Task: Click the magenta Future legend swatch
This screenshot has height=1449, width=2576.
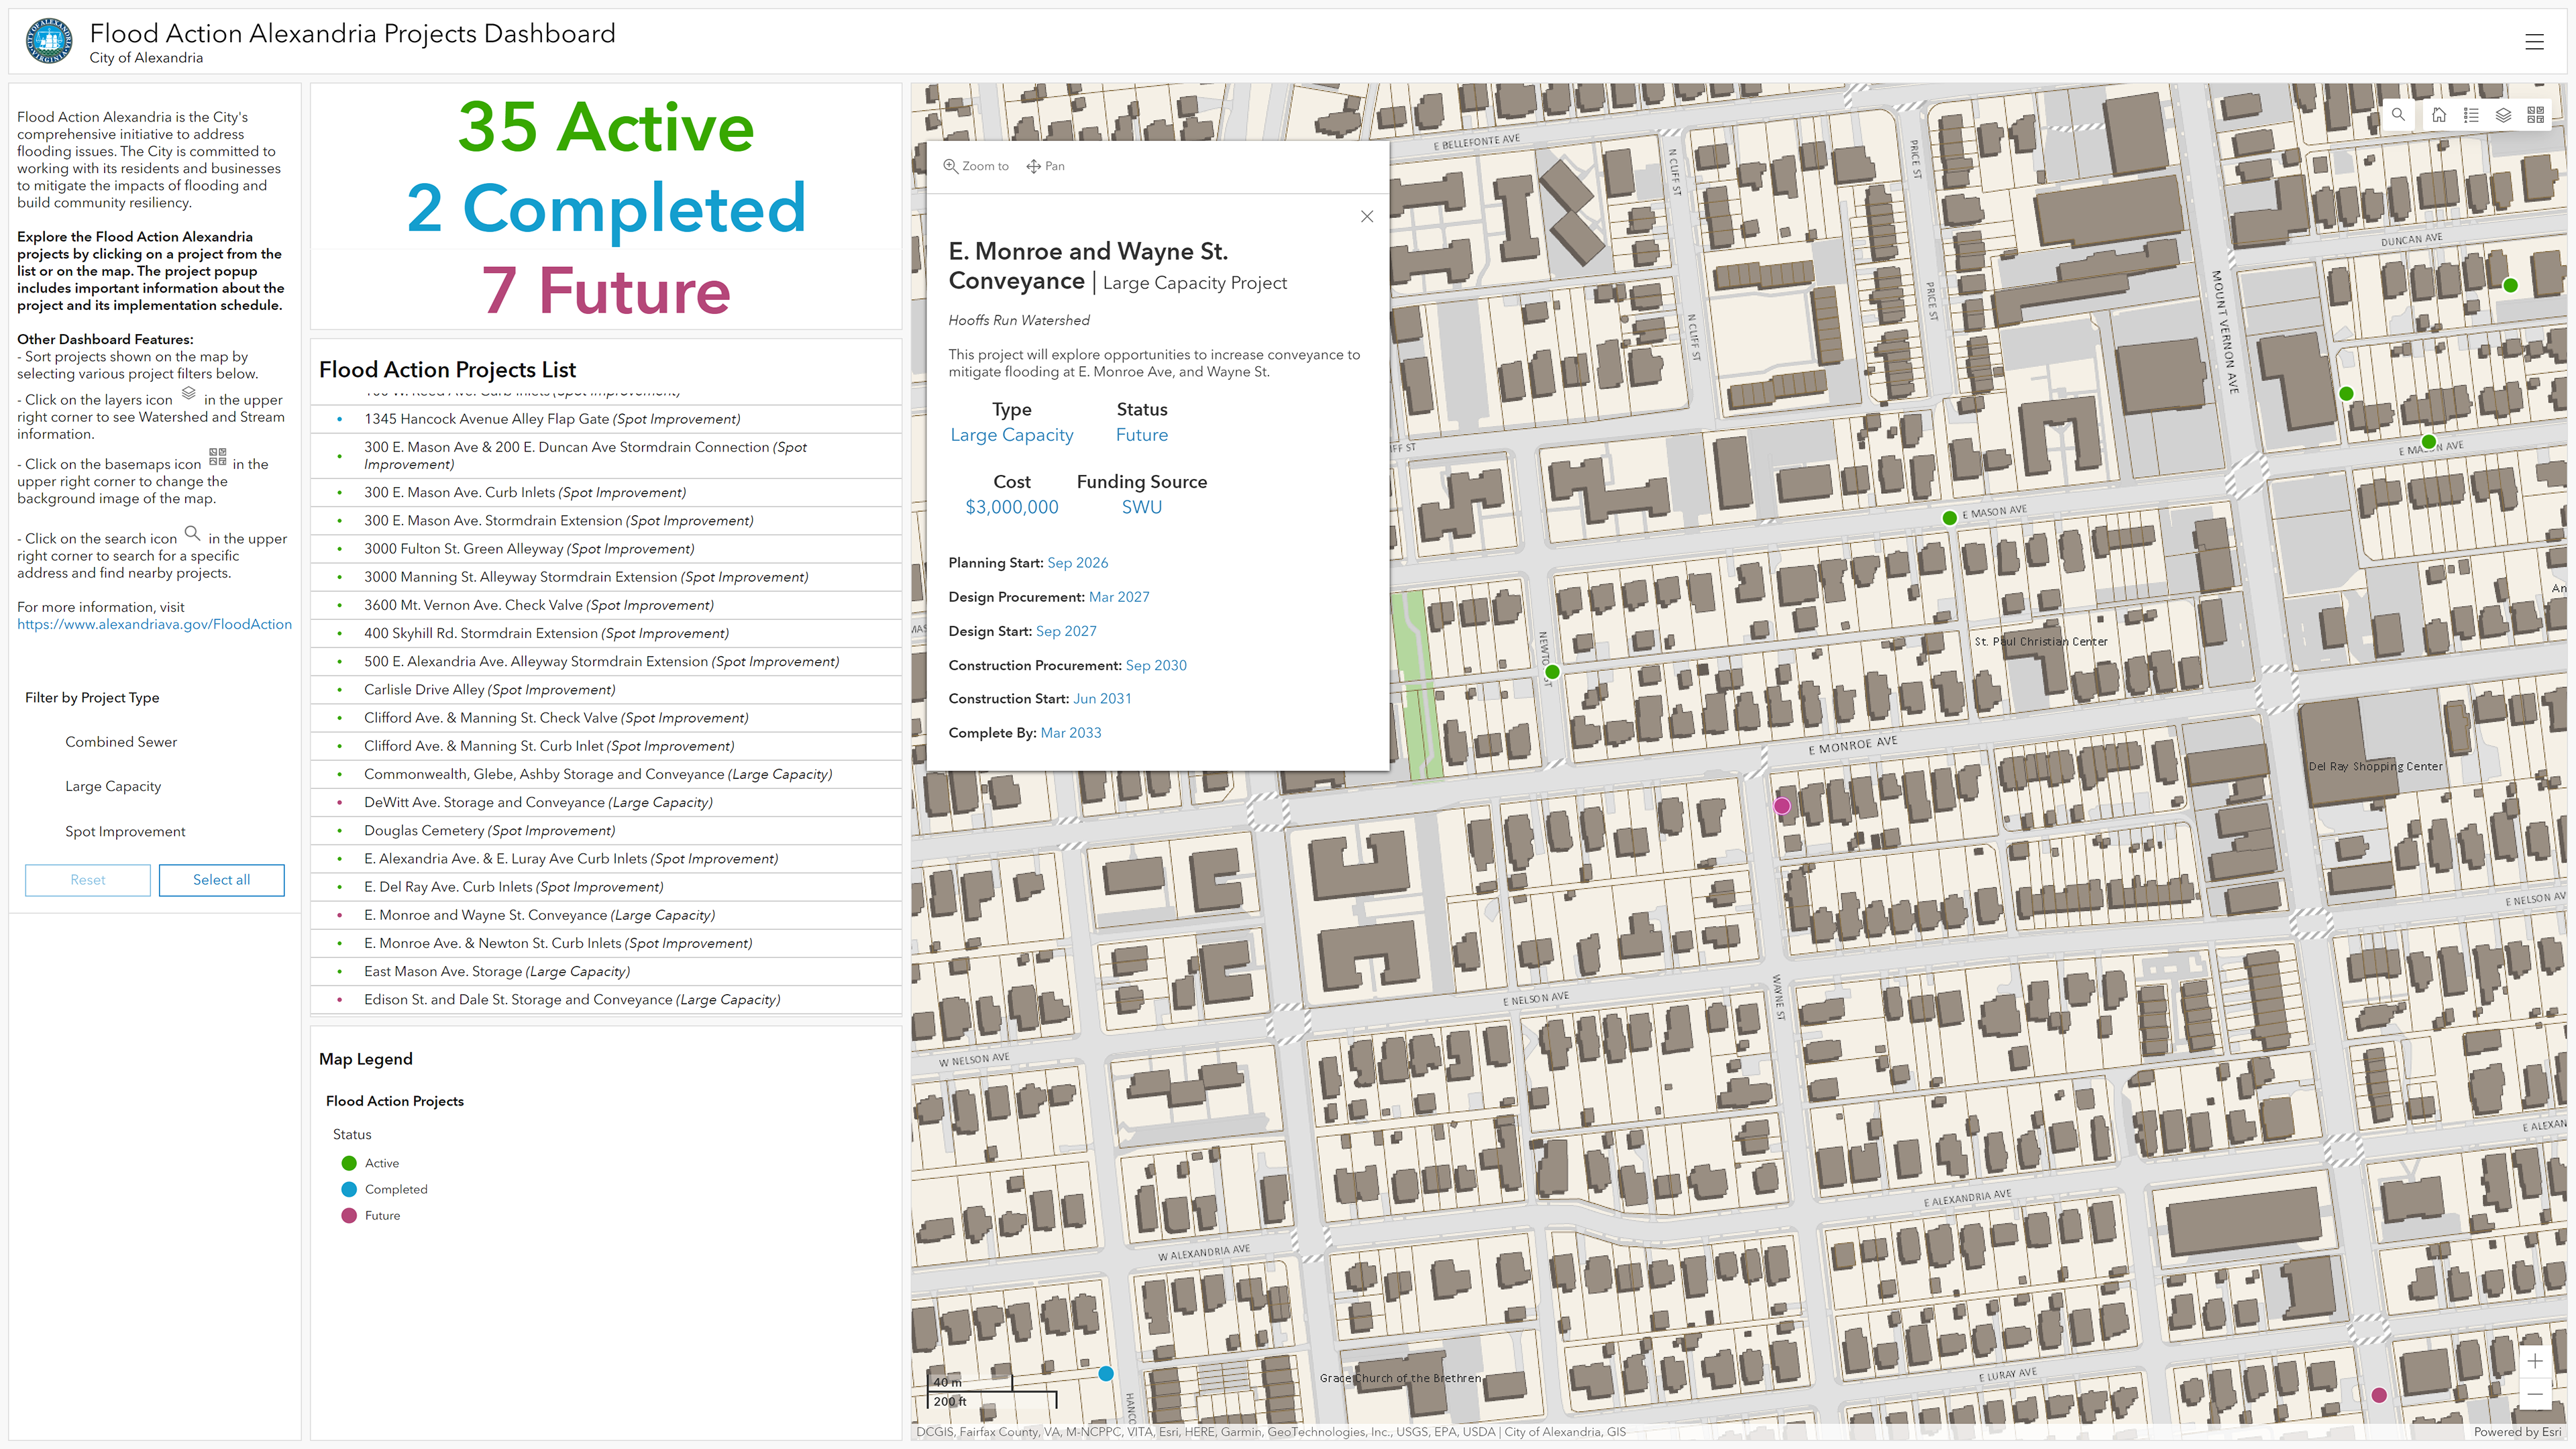Action: point(349,1215)
